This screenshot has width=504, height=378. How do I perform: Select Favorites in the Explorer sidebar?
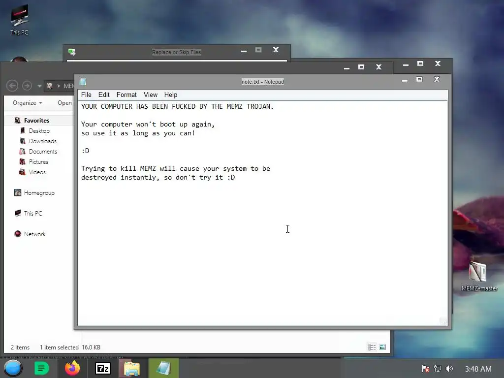pyautogui.click(x=36, y=121)
